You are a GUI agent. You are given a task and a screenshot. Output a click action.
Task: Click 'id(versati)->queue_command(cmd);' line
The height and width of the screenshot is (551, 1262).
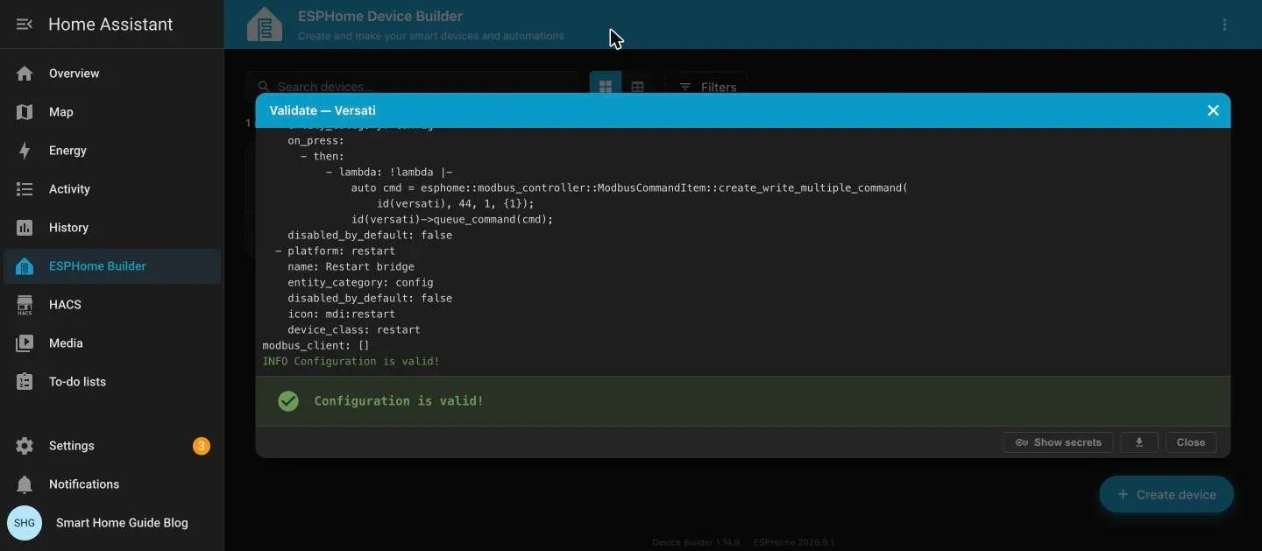452,219
